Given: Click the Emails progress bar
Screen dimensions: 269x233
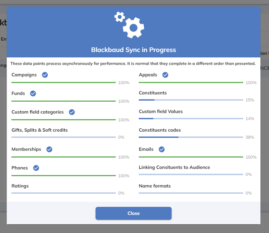Looking at the screenshot, I should [x=191, y=157].
